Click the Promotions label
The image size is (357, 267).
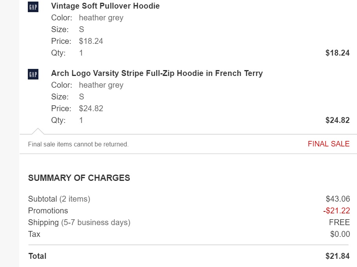(48, 211)
